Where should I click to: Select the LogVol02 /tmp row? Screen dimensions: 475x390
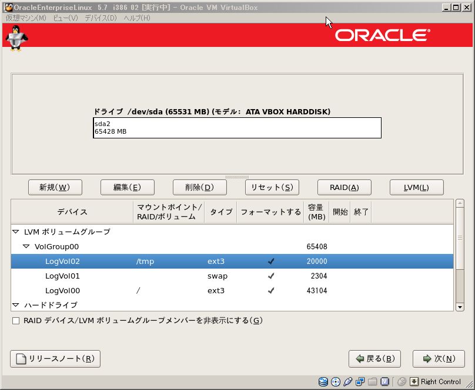point(232,261)
